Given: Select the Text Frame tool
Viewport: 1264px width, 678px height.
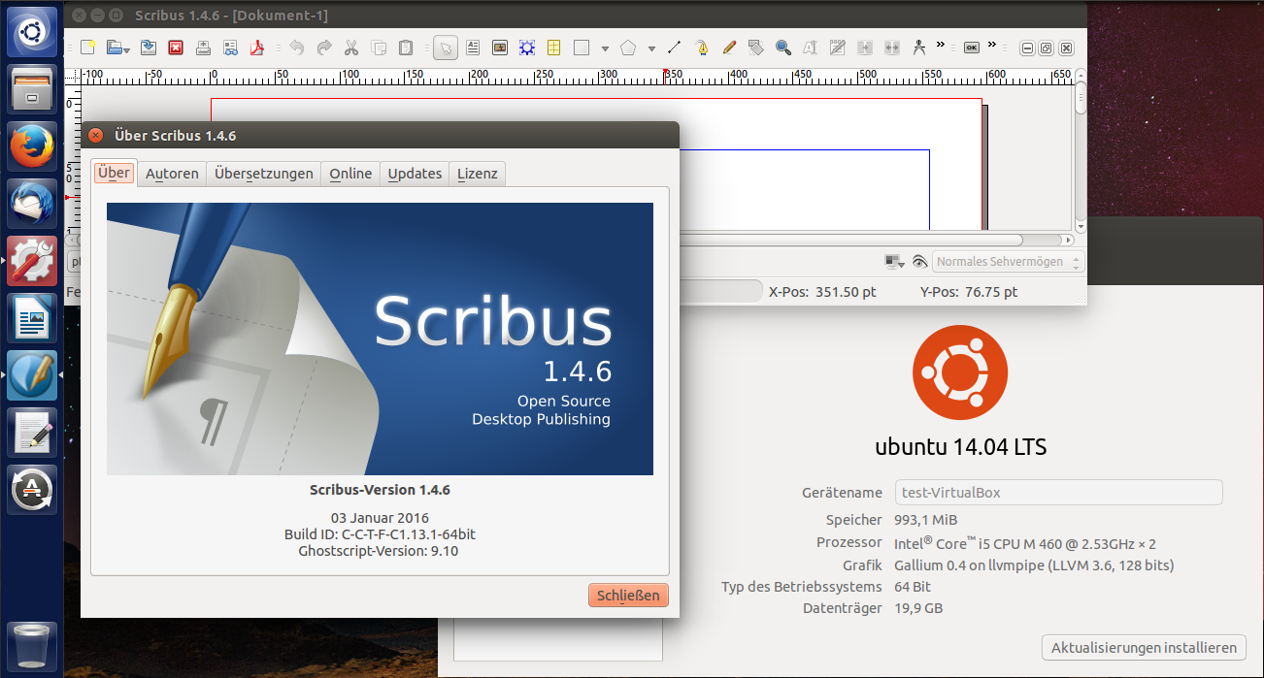Looking at the screenshot, I should [x=473, y=48].
